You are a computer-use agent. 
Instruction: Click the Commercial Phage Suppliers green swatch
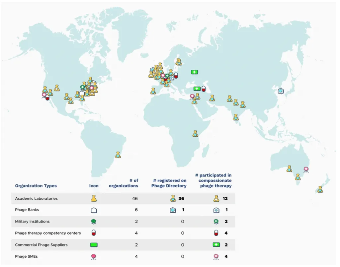point(94,245)
